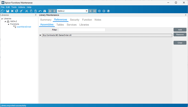Save the library with the floppy disk icon

tap(8, 11)
